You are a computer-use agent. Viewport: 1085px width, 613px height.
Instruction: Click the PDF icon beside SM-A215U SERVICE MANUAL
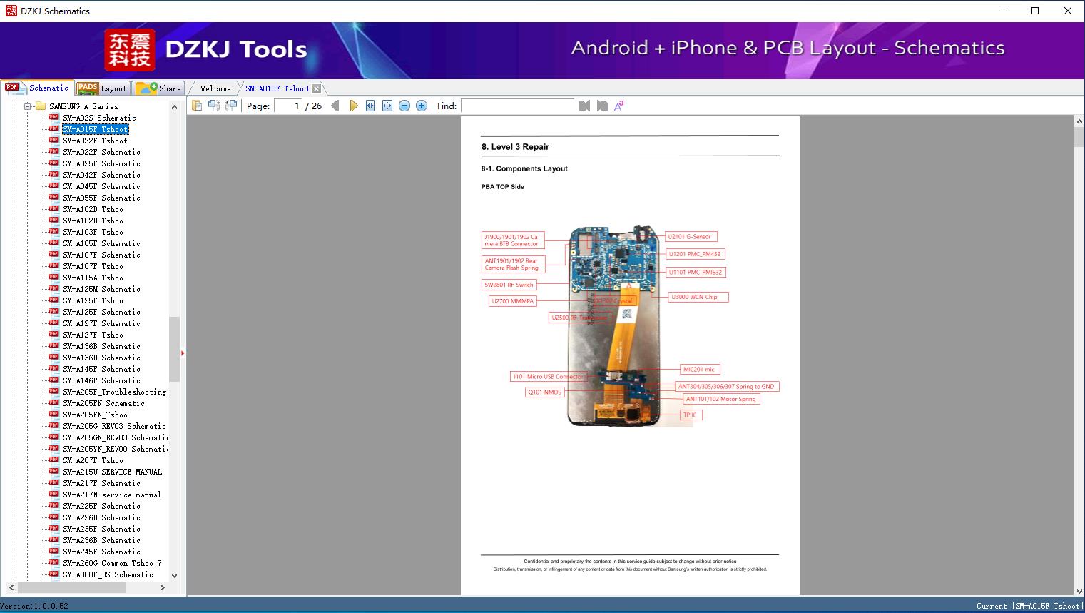pos(54,471)
